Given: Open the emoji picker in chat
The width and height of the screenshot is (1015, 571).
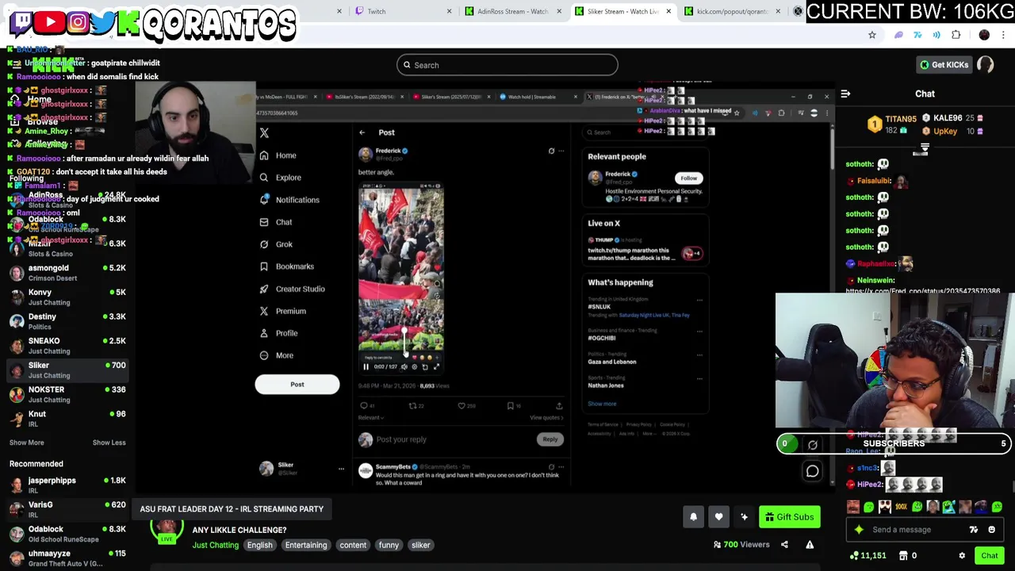Looking at the screenshot, I should (x=991, y=530).
